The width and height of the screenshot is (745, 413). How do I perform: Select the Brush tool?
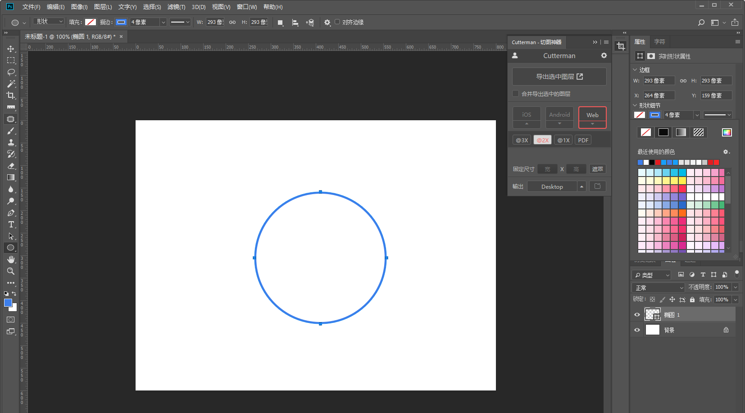[x=11, y=131]
